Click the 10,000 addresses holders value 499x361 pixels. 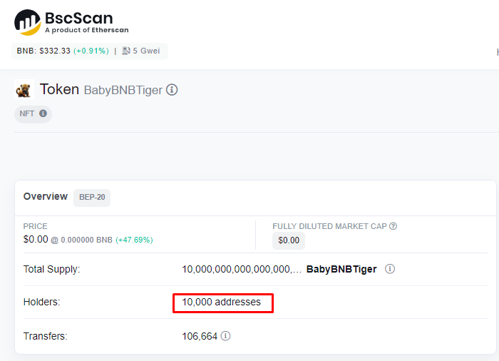pyautogui.click(x=222, y=302)
